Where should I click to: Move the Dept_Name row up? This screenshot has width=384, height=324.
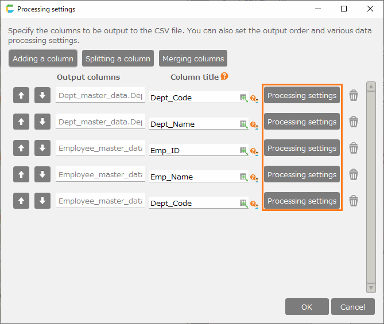tap(21, 122)
